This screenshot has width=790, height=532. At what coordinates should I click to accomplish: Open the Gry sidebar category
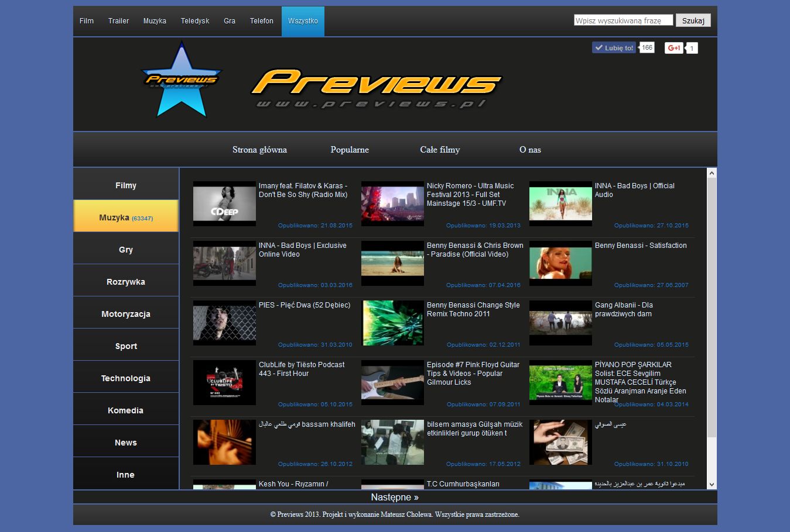tap(126, 250)
